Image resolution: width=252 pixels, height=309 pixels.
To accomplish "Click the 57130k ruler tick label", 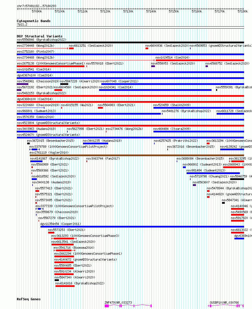I will 128,11.
